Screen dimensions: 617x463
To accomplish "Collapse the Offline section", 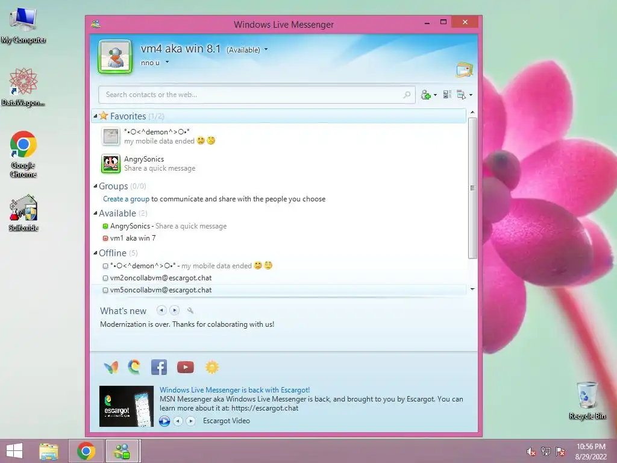I will (x=95, y=253).
